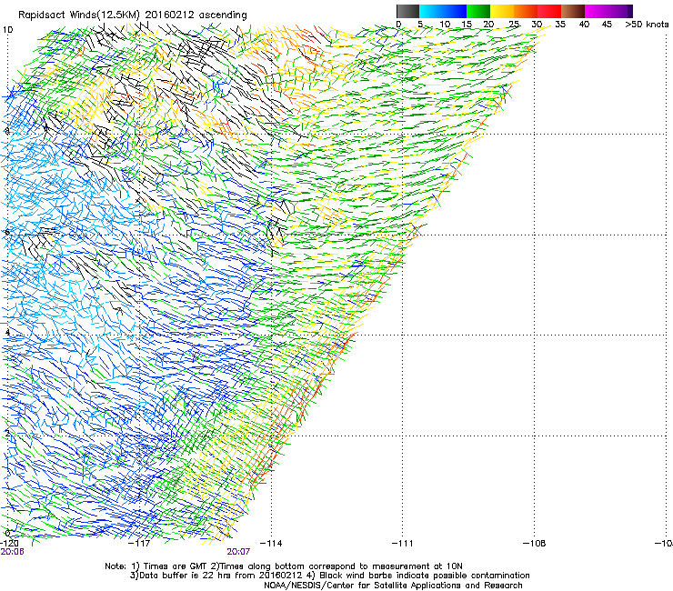The height and width of the screenshot is (591, 673).
Task: Click the '4' latitude axis label
Action: click(x=7, y=332)
